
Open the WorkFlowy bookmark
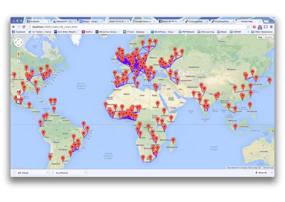tap(163, 32)
